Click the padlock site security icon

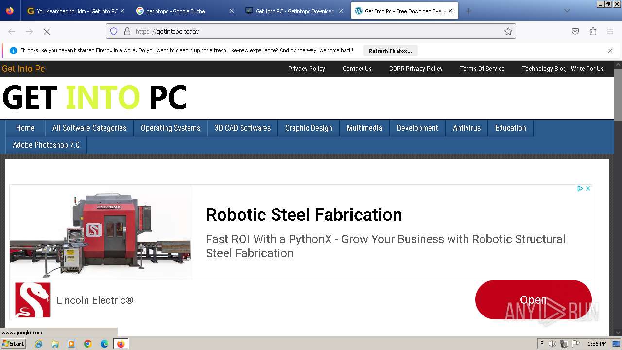click(127, 31)
